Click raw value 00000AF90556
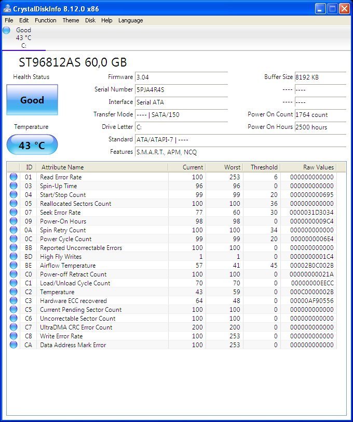This screenshot has height=422, width=353. [x=311, y=300]
